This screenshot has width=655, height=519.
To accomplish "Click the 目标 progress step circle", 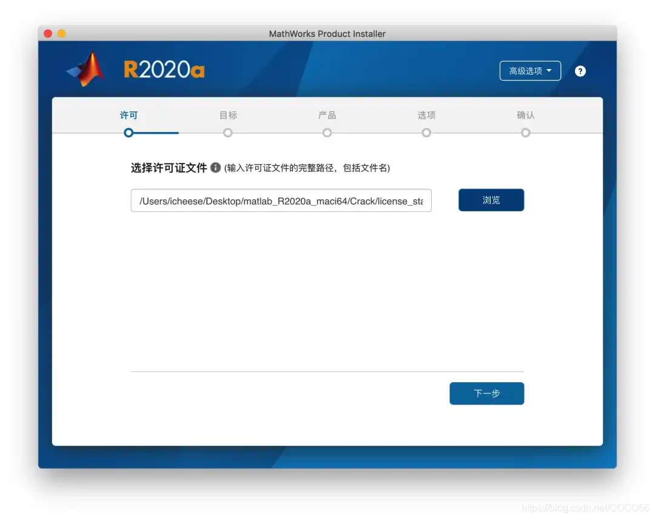I will (227, 133).
